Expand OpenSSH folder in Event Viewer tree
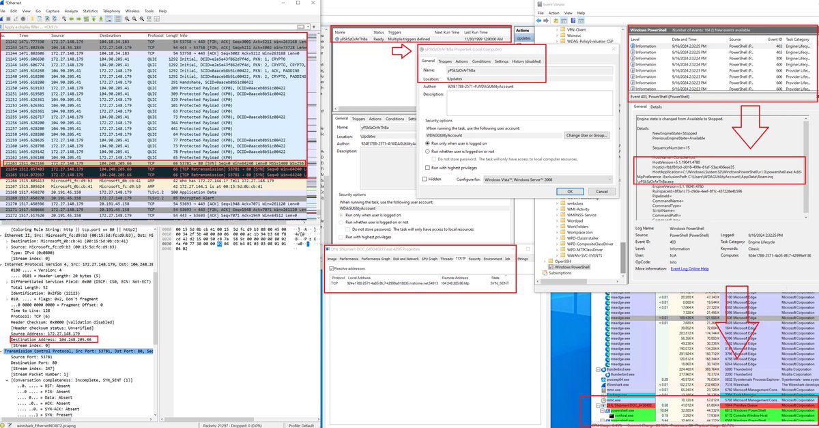The height and width of the screenshot is (428, 819). pos(545,261)
